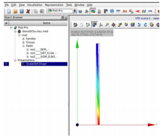Image resolution: width=163 pixels, height=137 pixels.
Task: Open the Visualization menu
Action: click(x=35, y=5)
